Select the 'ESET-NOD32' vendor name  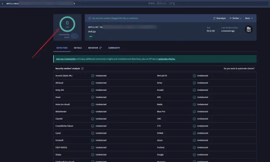[61, 148]
